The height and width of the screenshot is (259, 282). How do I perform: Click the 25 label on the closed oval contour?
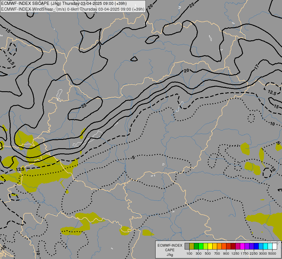84,106
